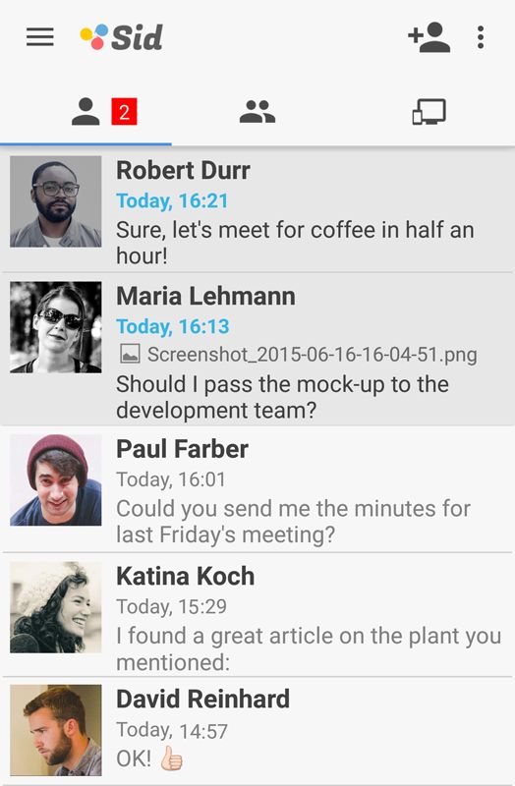
Task: Tap the Sid app logo
Action: [x=121, y=37]
